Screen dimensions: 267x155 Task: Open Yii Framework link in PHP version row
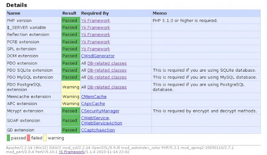[x=96, y=20]
